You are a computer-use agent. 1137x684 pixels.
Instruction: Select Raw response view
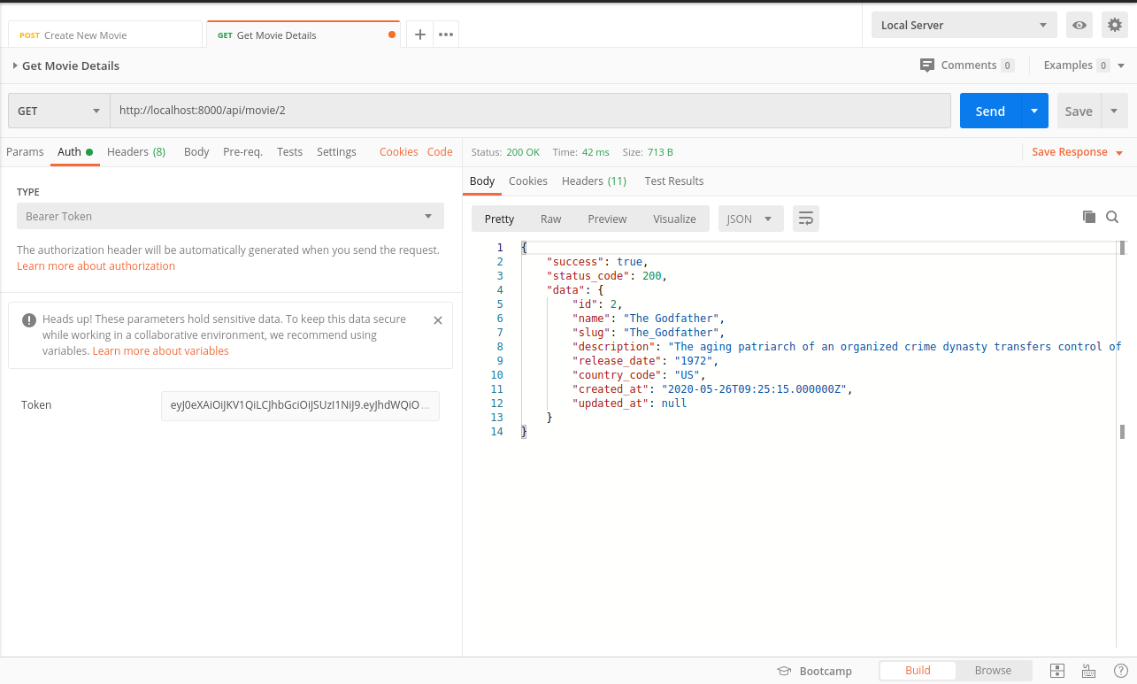pos(551,219)
